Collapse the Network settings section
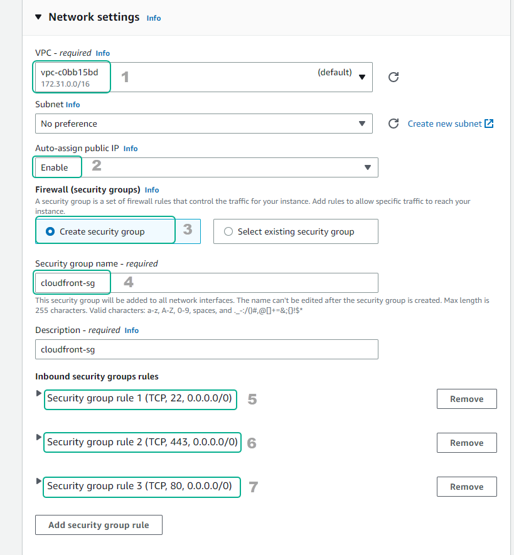Screen dimensions: 514x555 coord(40,17)
